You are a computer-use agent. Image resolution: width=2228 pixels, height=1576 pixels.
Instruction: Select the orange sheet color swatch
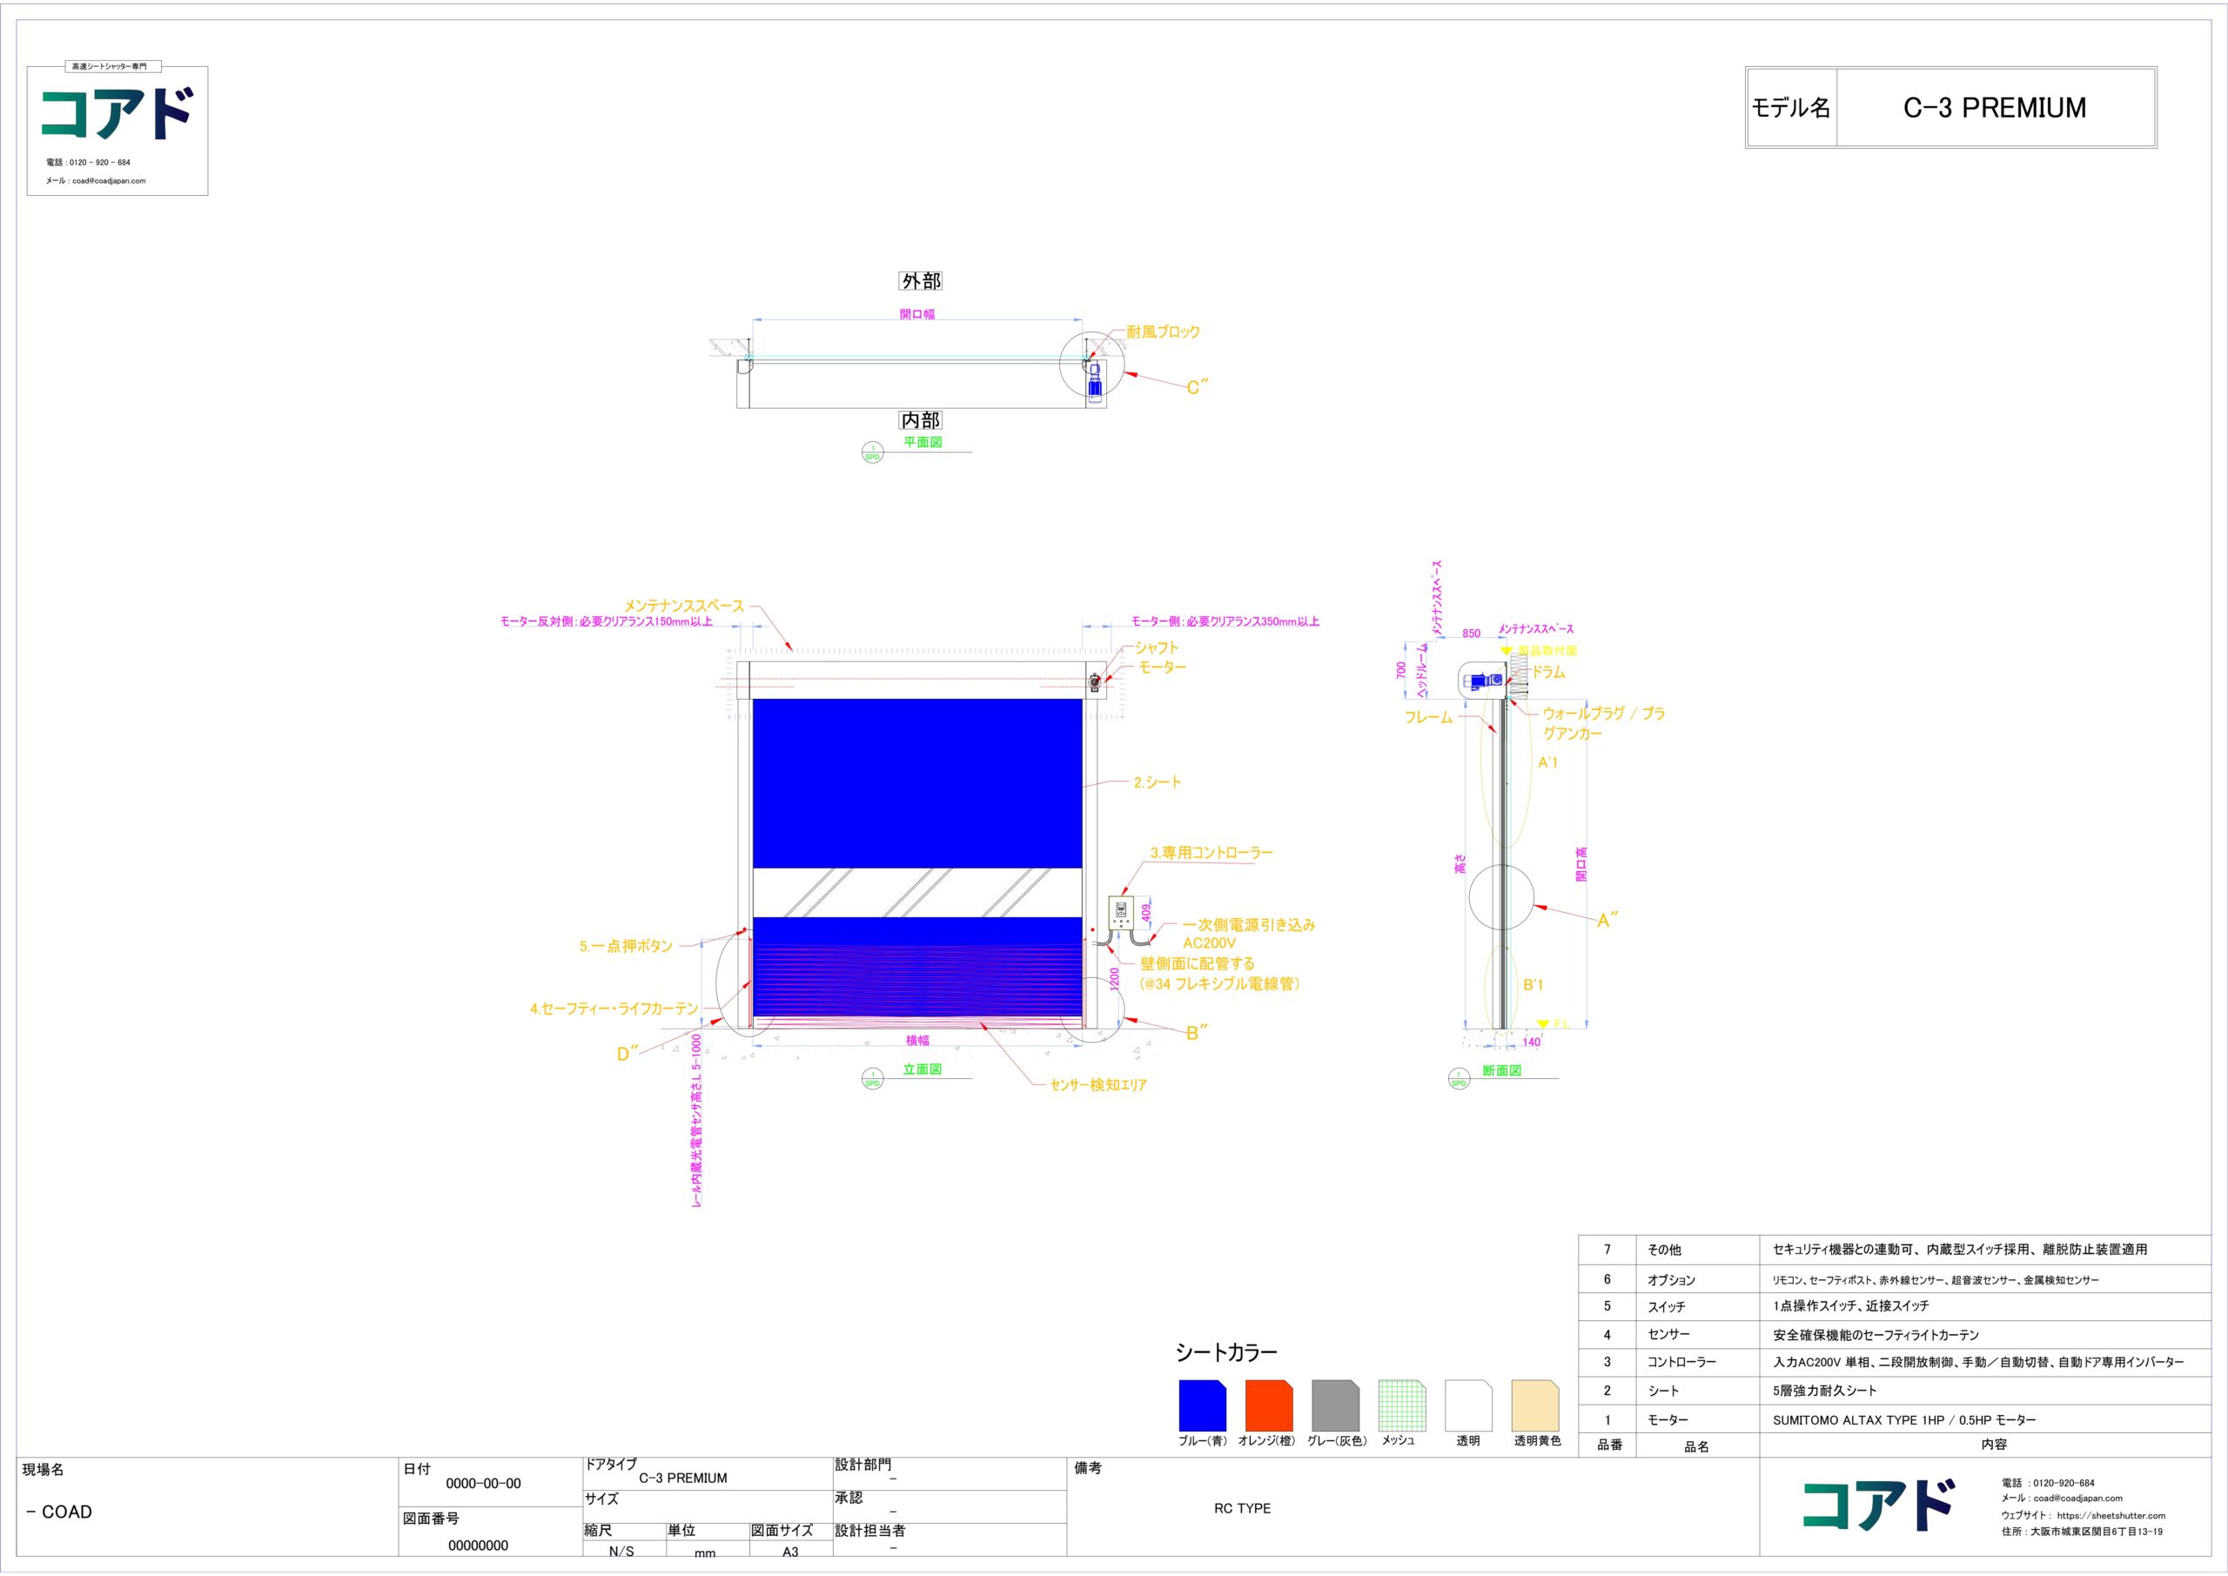pos(1269,1405)
